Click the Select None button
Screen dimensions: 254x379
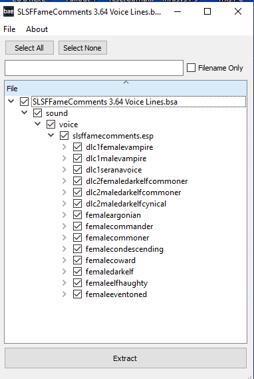(x=82, y=48)
